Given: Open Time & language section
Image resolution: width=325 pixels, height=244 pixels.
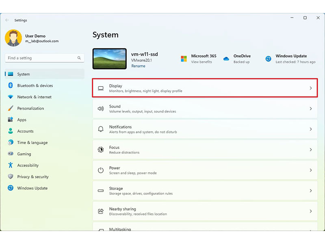Looking at the screenshot, I should 45,143.
